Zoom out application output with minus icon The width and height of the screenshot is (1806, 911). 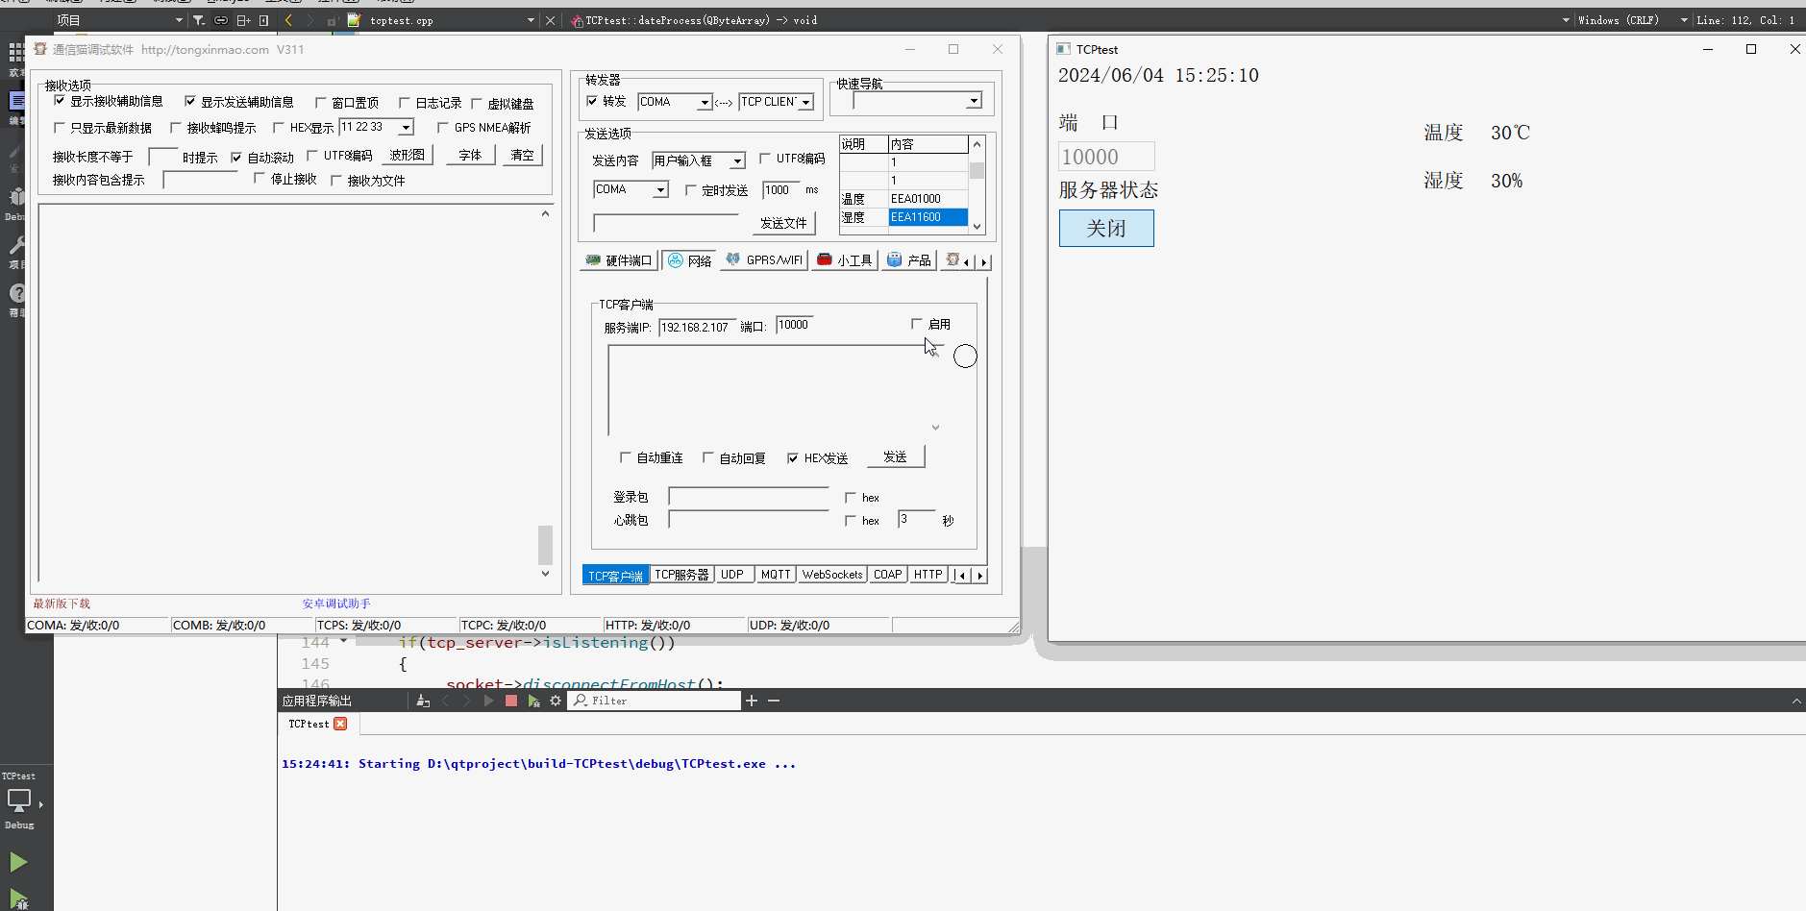click(x=774, y=701)
